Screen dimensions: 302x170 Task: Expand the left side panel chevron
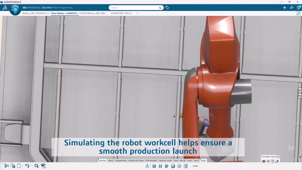pyautogui.click(x=2, y=87)
